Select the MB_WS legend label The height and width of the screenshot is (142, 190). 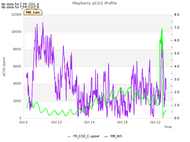116,136
